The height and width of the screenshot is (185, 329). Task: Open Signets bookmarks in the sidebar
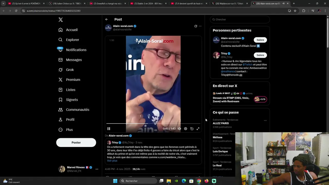click(x=68, y=100)
